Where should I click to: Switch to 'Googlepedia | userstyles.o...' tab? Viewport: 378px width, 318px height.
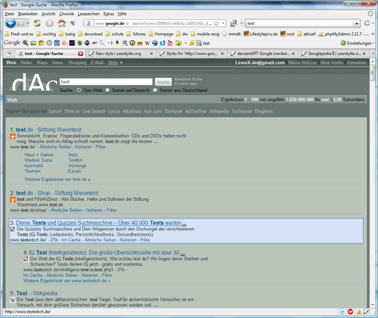pos(334,53)
